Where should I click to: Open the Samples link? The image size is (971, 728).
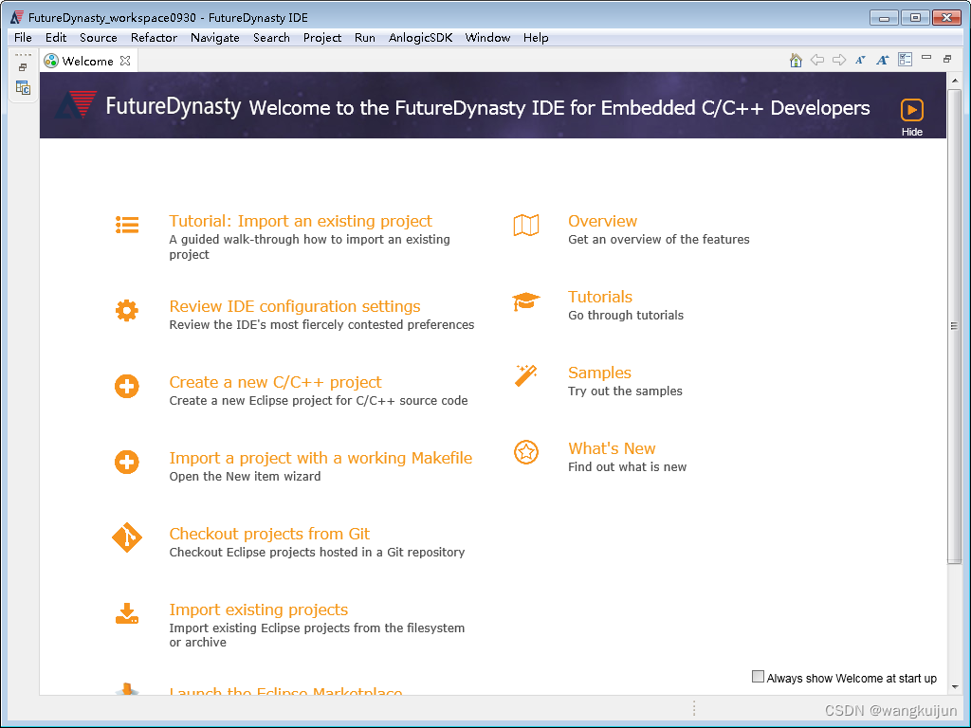599,373
